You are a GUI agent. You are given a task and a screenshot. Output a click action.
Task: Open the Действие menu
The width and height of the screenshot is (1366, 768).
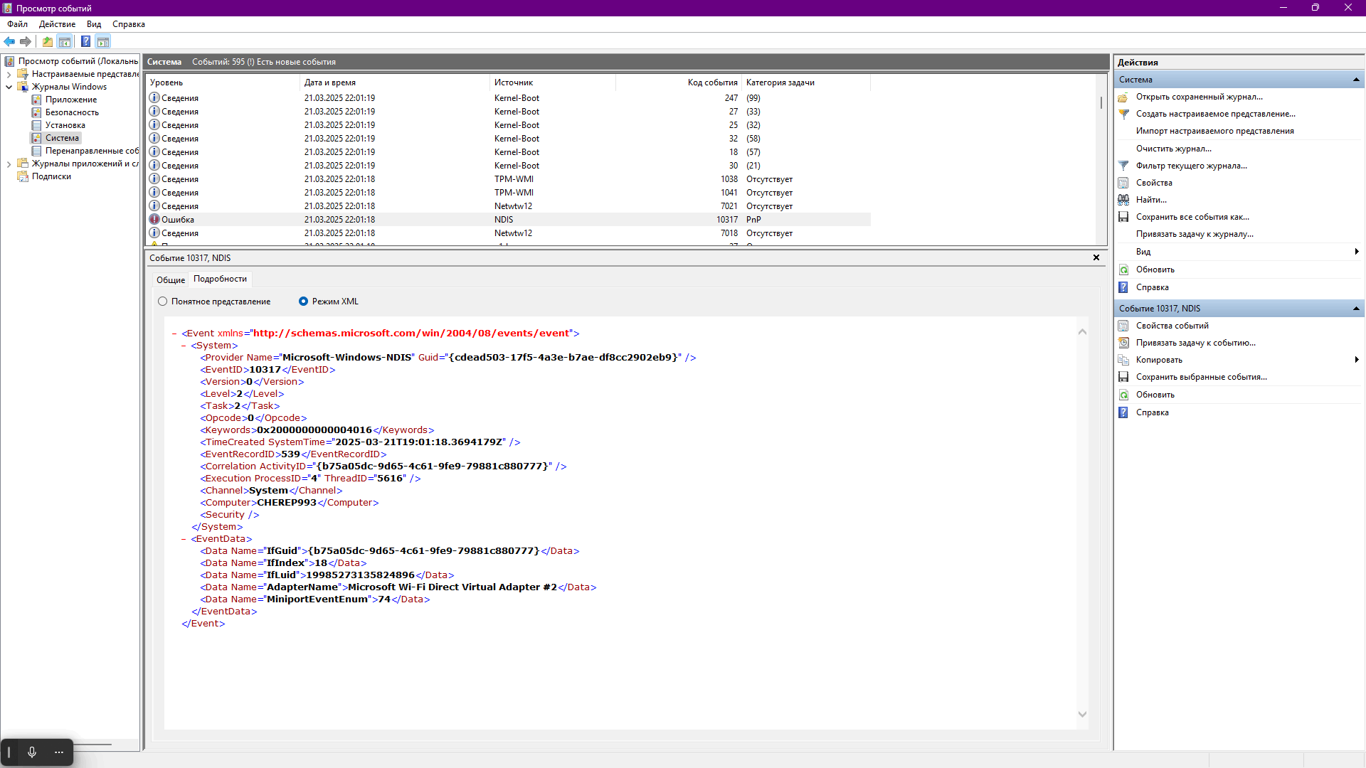[x=57, y=24]
